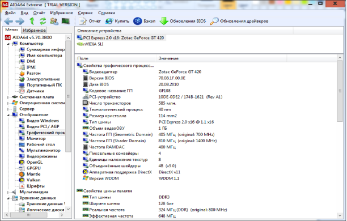The image size is (347, 221).
Task: Select Видеорежимы tree item
Action: click(x=41, y=156)
